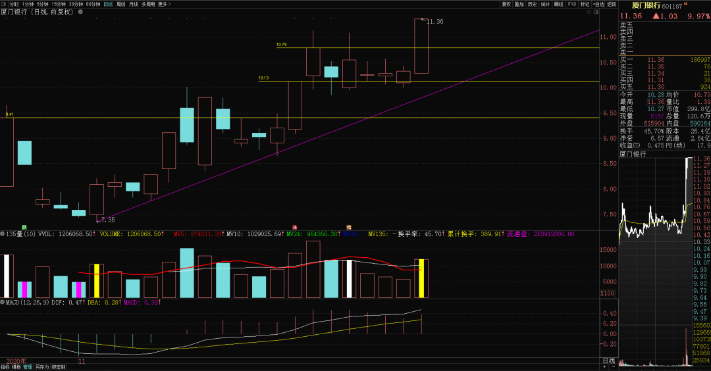Open F10 company info
Screen dimensions: 711x371
pos(572,4)
